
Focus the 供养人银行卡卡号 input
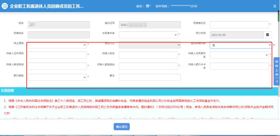pyautogui.click(x=239, y=66)
